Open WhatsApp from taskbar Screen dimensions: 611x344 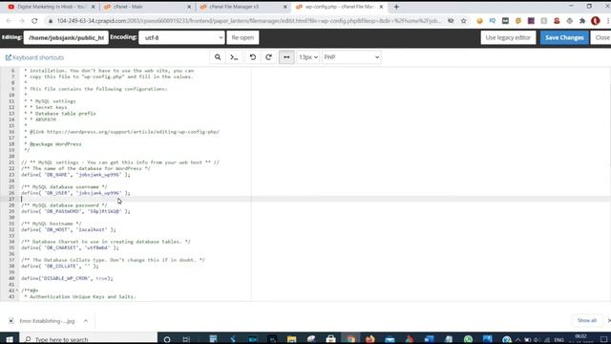click(468, 339)
